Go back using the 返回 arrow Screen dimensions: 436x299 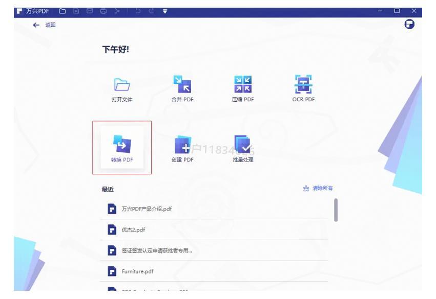tap(36, 25)
